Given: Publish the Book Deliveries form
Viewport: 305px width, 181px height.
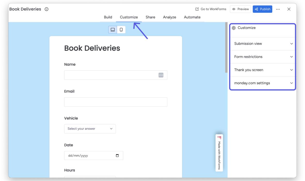Looking at the screenshot, I should click(262, 9).
